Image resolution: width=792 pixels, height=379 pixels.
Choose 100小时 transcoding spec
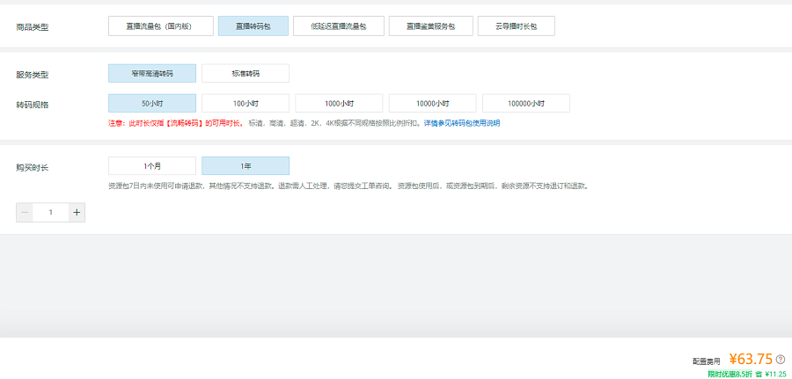pos(246,103)
